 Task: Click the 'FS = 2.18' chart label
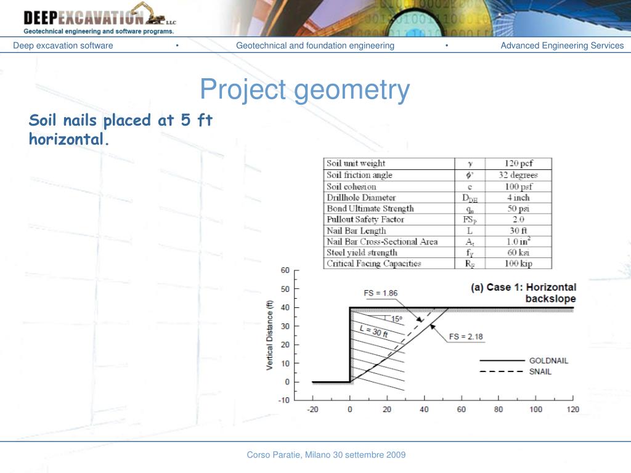coord(466,337)
